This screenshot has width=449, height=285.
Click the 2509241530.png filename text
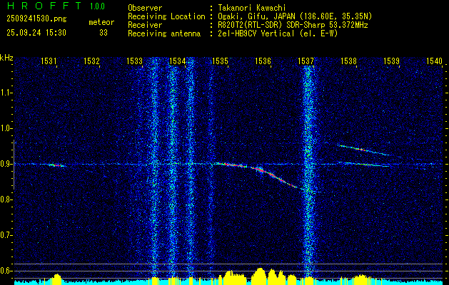tap(36, 19)
